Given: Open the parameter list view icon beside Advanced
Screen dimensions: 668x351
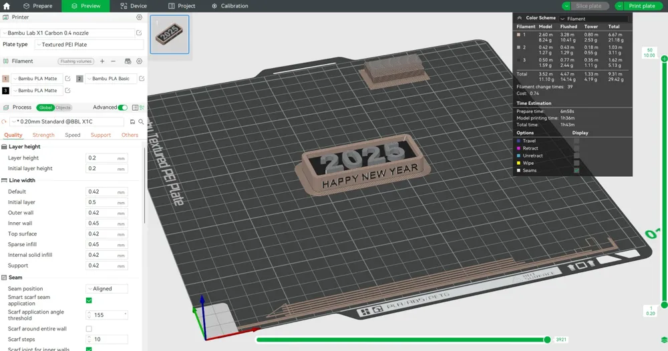Looking at the screenshot, I should (135, 107).
